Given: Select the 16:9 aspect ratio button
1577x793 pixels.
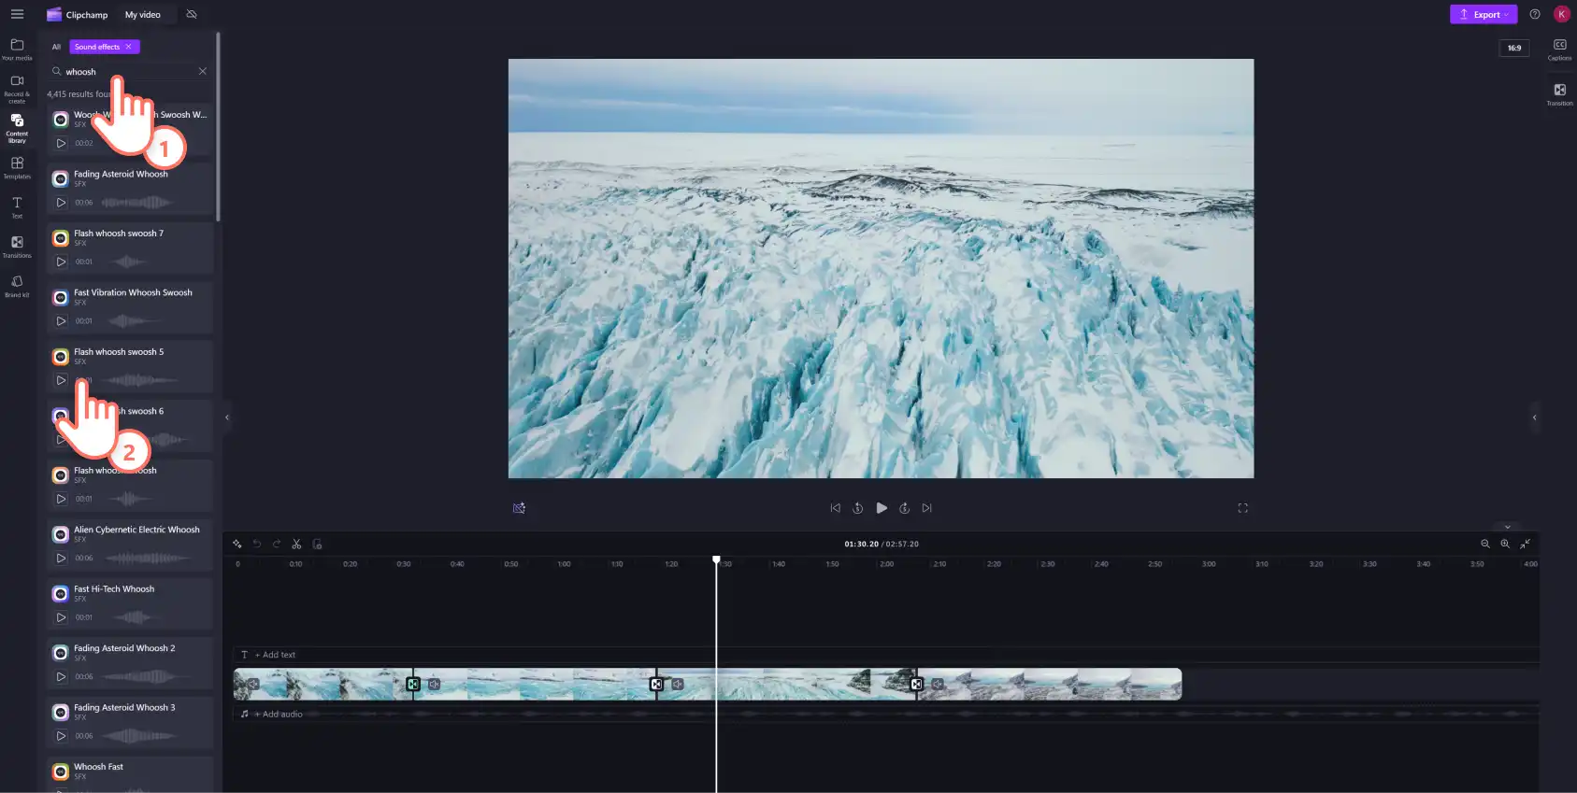Looking at the screenshot, I should click(1513, 48).
